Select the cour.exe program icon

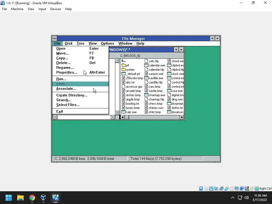pyautogui.click(x=169, y=91)
